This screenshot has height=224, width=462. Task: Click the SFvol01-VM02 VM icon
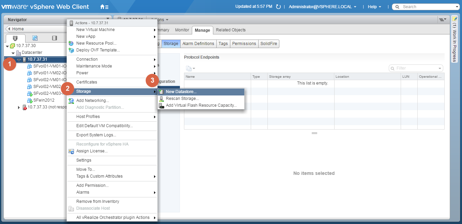[30, 73]
